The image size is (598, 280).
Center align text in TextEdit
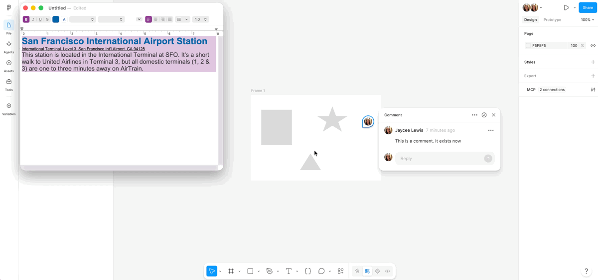[x=155, y=19]
